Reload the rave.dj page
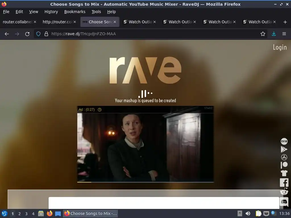Screen dimensions: 291x218 [x=27, y=34]
